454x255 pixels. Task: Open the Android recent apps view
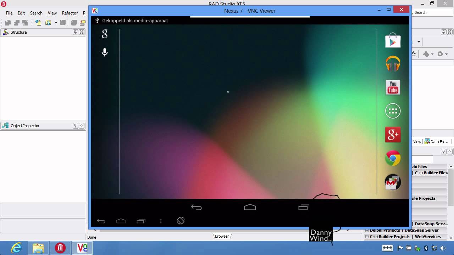click(304, 208)
